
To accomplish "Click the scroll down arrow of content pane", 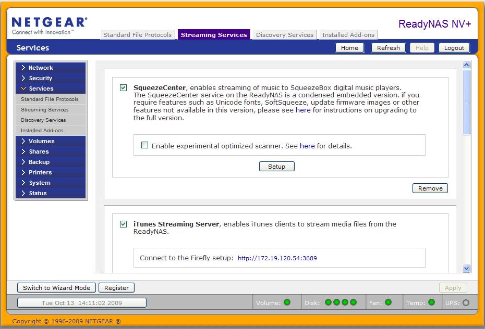I will (x=466, y=268).
